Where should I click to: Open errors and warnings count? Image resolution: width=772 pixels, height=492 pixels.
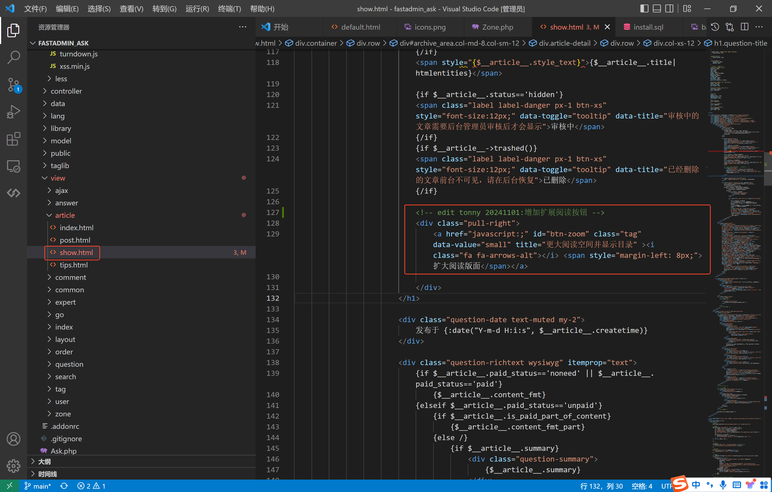click(91, 486)
